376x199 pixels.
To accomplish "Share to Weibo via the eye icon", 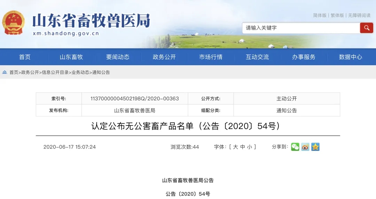I will [305, 147].
